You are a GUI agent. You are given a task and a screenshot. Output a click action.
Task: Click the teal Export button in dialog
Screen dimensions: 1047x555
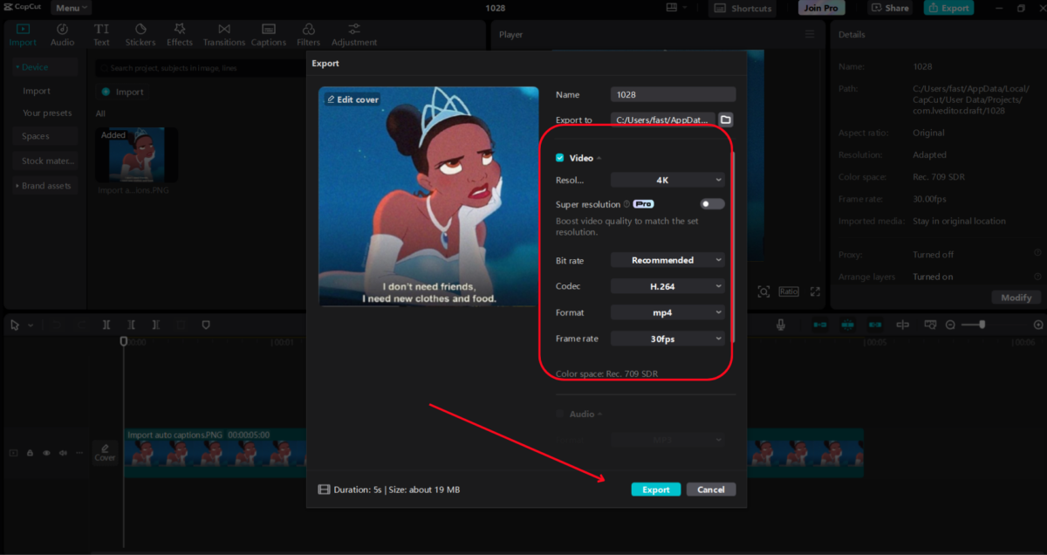655,490
